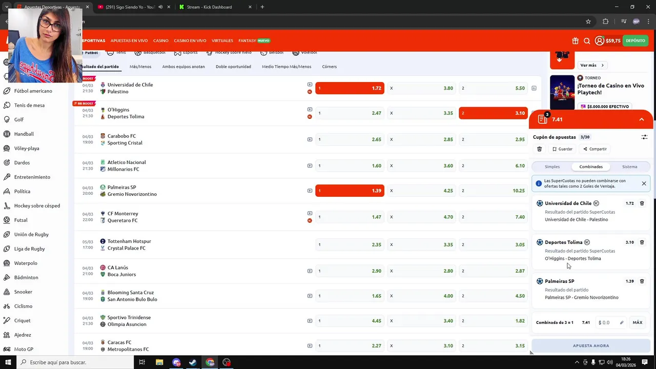656x369 pixels.
Task: Click the Apuesta Ahora button
Action: (591, 345)
